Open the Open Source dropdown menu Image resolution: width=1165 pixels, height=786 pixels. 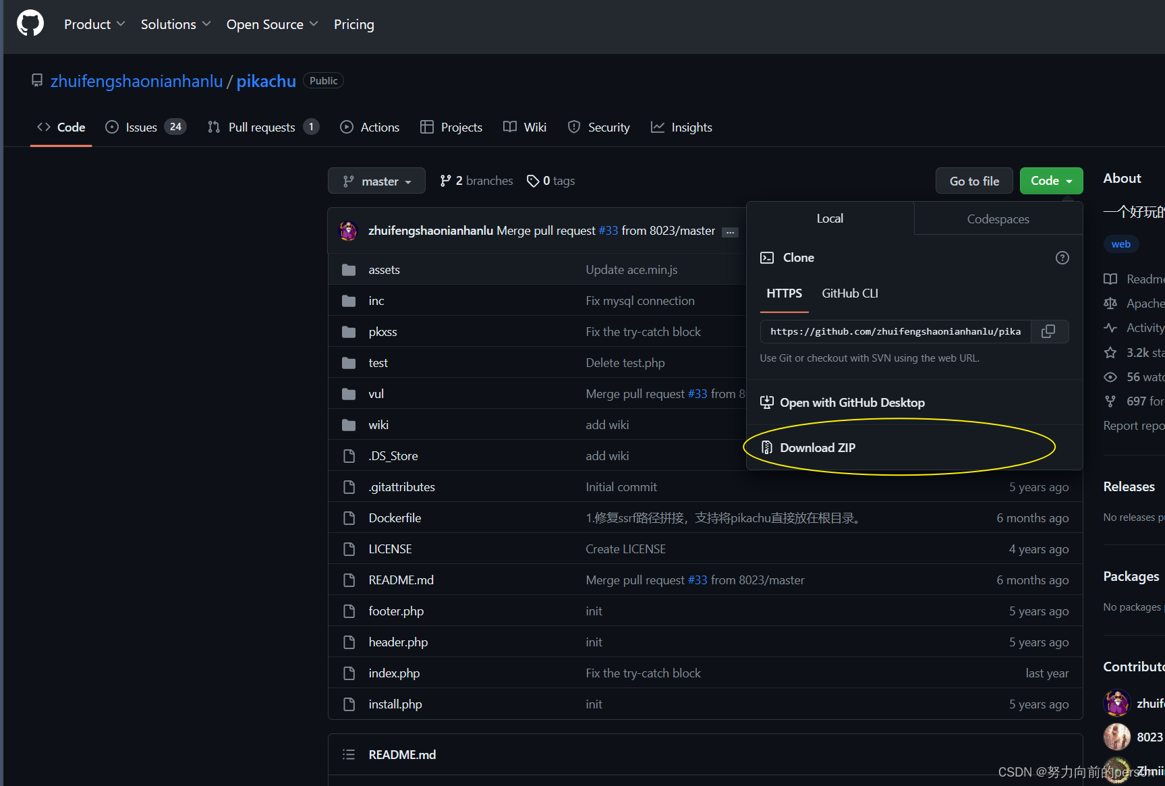coord(272,24)
